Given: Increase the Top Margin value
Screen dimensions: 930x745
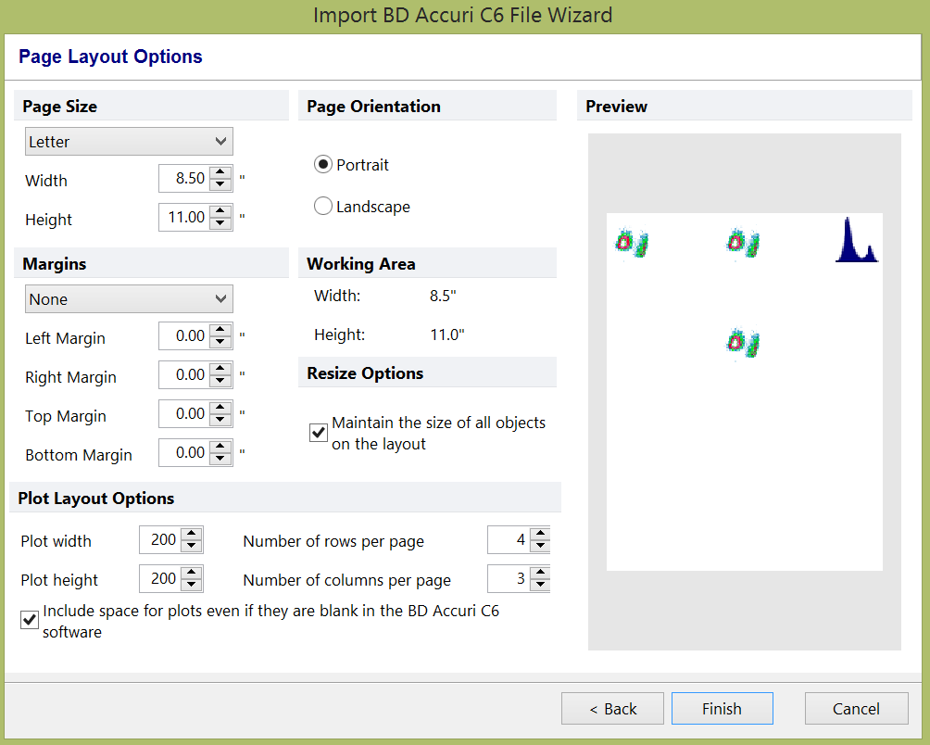Looking at the screenshot, I should tap(220, 408).
